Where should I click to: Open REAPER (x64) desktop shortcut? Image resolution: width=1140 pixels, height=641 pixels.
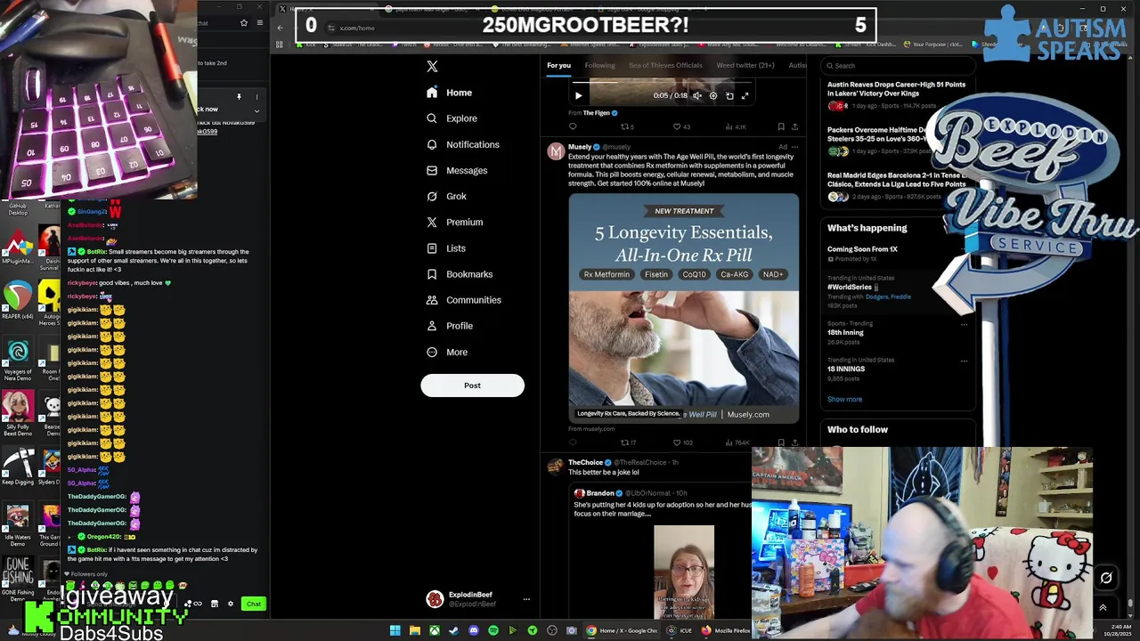18,300
